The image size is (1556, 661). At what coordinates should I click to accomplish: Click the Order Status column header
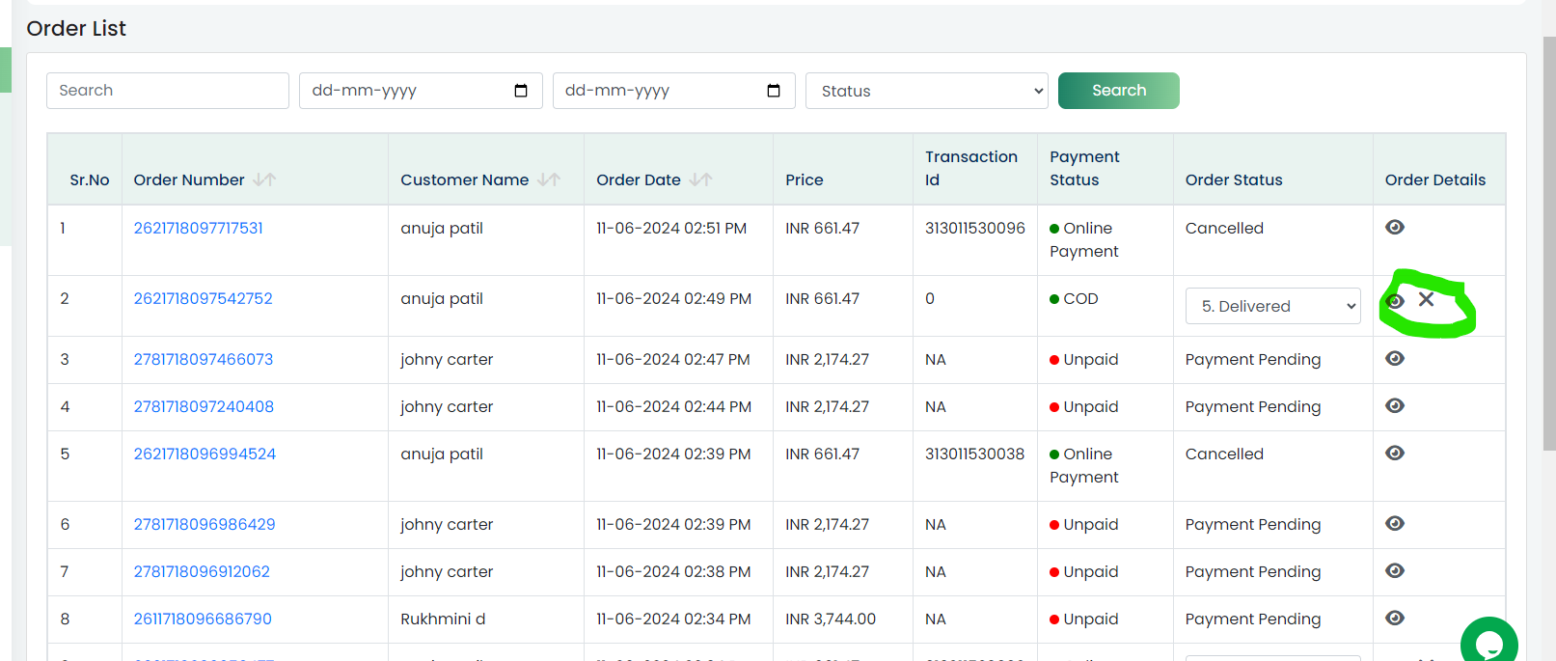coord(1234,179)
